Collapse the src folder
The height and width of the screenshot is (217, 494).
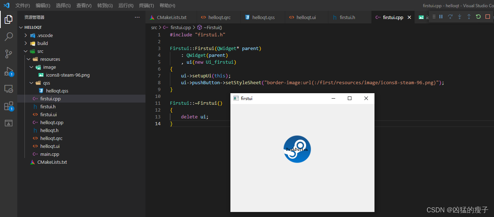point(26,51)
